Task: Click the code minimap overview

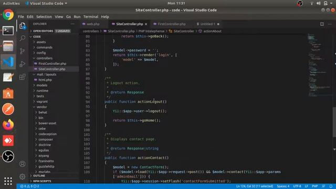Action: tap(319, 65)
